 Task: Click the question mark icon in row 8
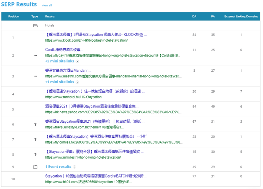[x=35, y=155]
